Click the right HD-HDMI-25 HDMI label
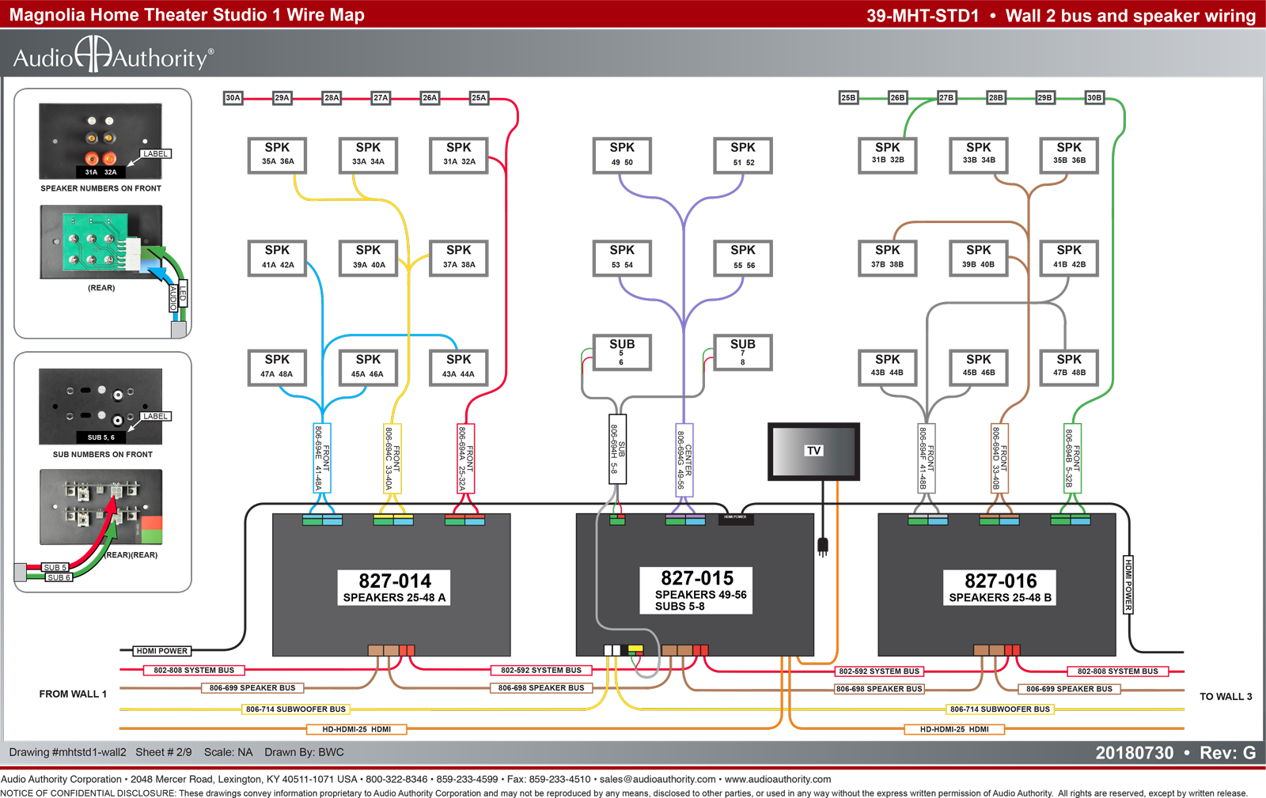 pyautogui.click(x=954, y=729)
